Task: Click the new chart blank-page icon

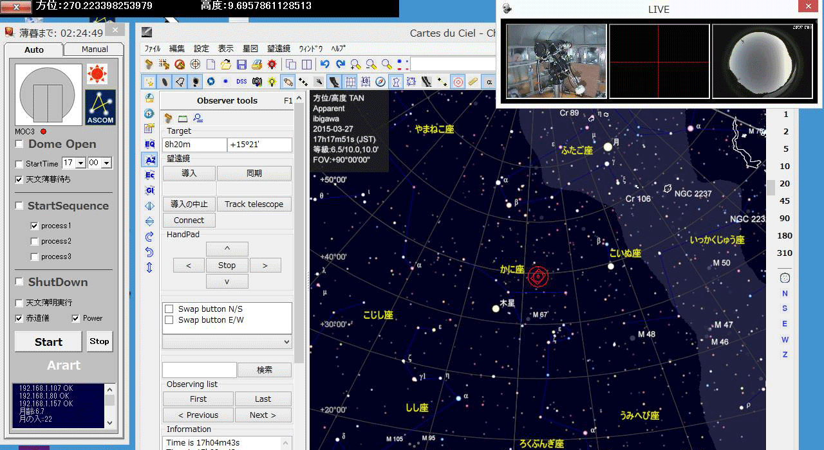Action: (211, 64)
